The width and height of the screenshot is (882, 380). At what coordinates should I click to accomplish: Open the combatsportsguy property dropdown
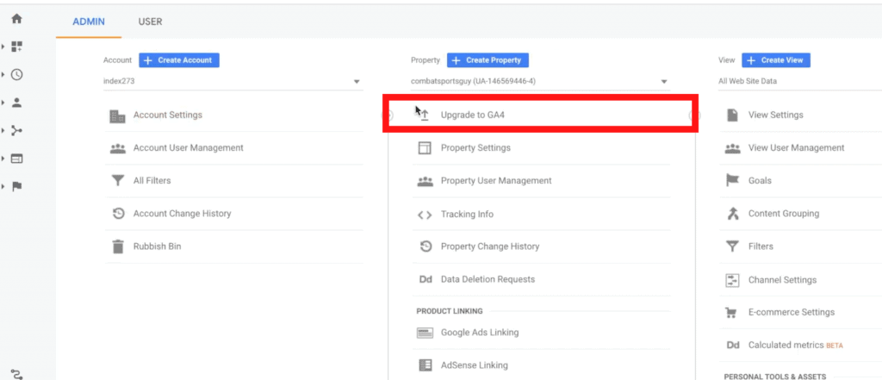click(x=540, y=82)
